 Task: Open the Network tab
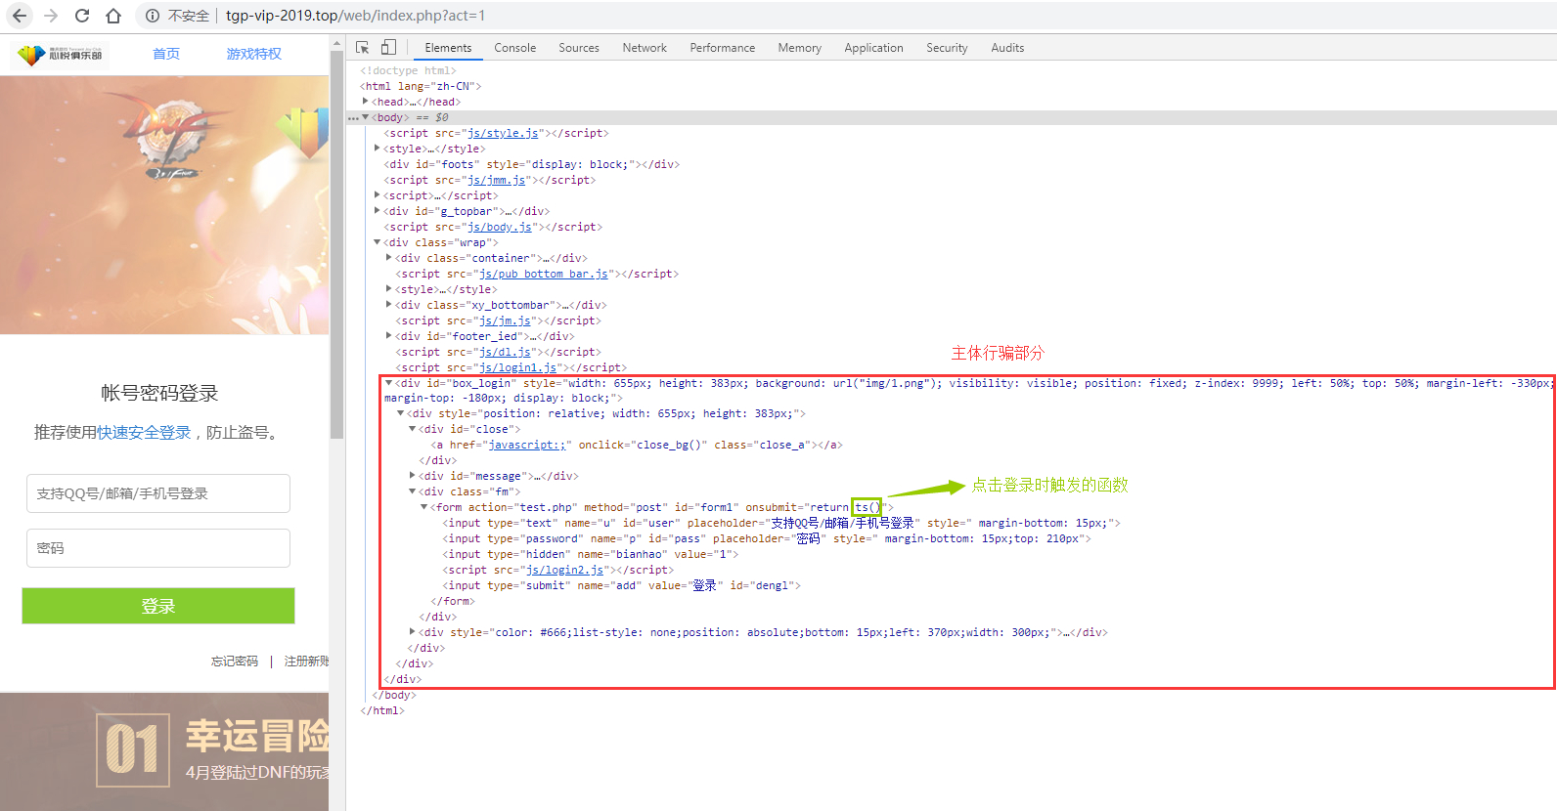[x=645, y=48]
